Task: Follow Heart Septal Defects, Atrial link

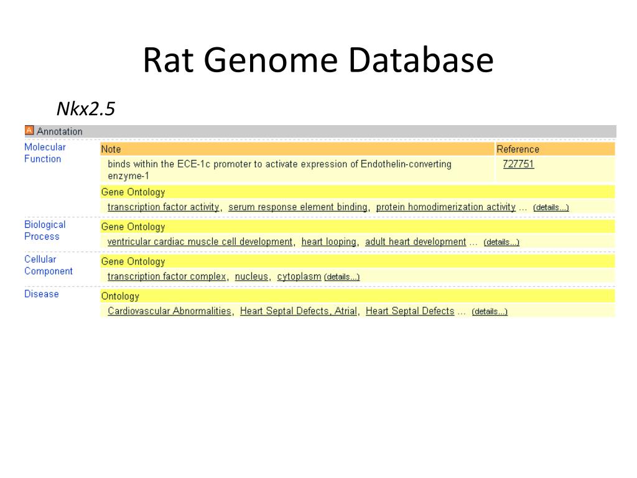Action: [299, 311]
